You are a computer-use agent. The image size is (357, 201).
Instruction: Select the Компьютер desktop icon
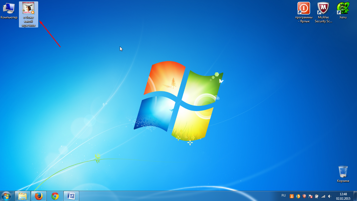[9, 11]
